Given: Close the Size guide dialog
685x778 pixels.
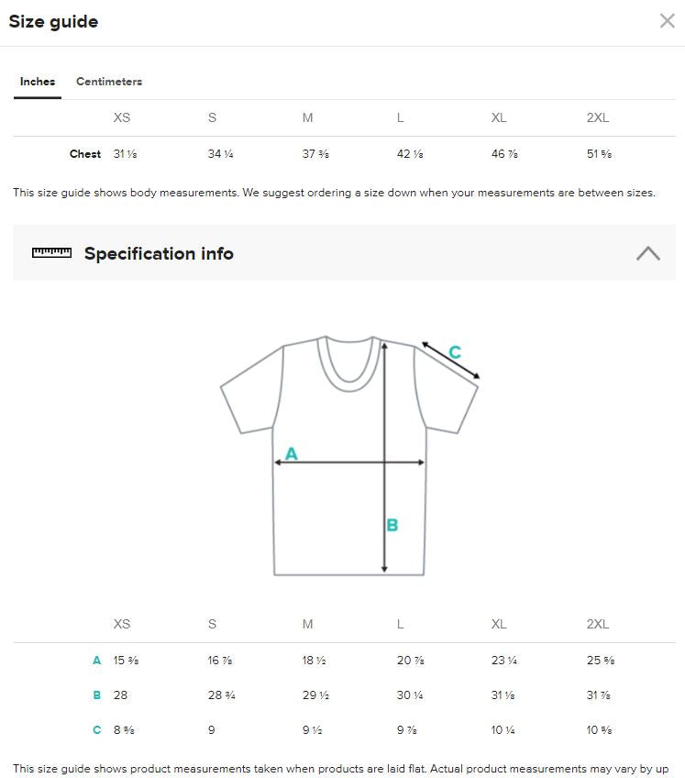Looking at the screenshot, I should (x=667, y=20).
